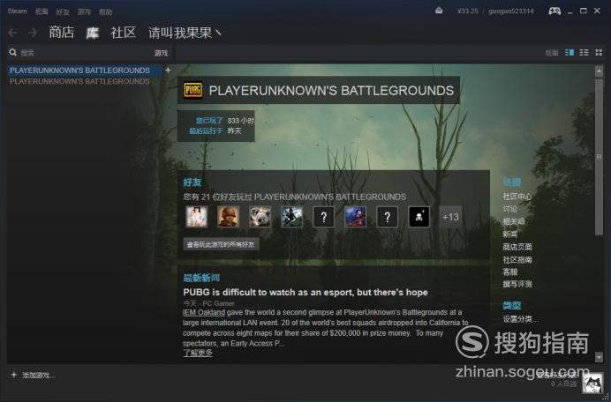This screenshot has width=611, height=402.
Task: Open friend avatar with koala picture
Action: point(260,217)
